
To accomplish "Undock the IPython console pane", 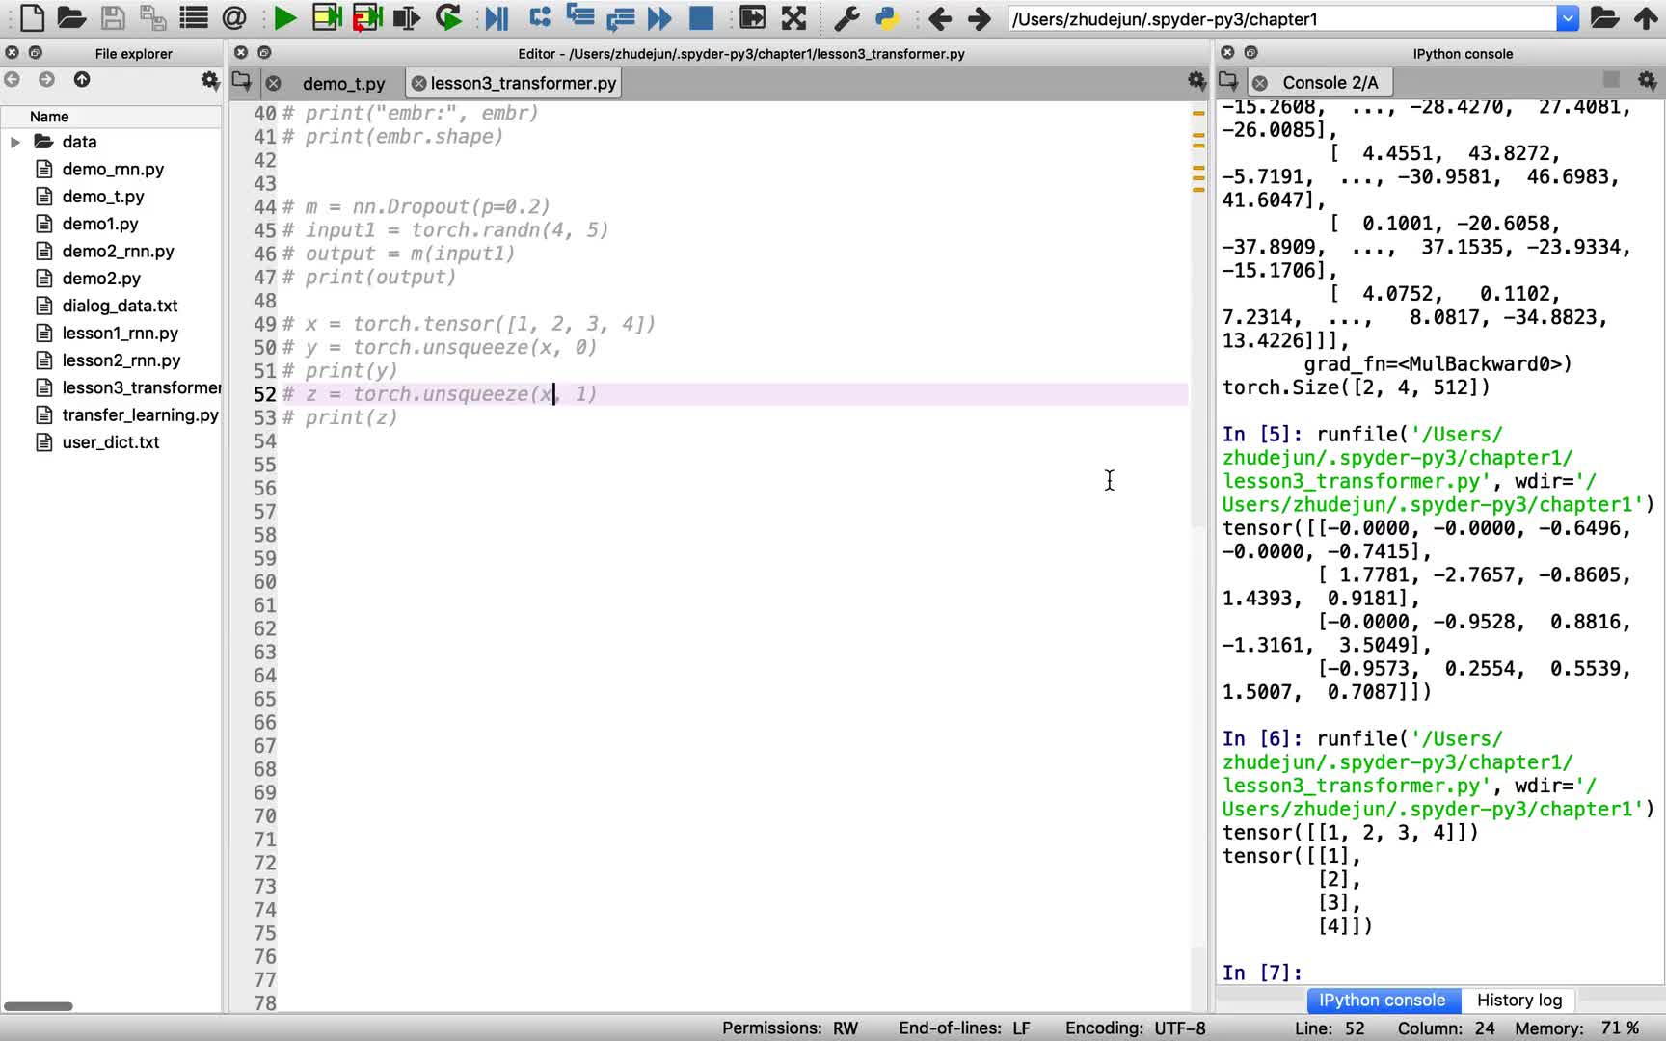I will (1250, 53).
